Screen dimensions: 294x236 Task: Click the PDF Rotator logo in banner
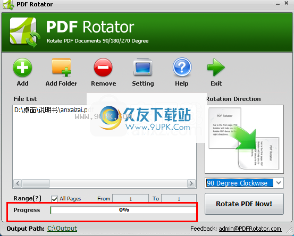(25, 32)
